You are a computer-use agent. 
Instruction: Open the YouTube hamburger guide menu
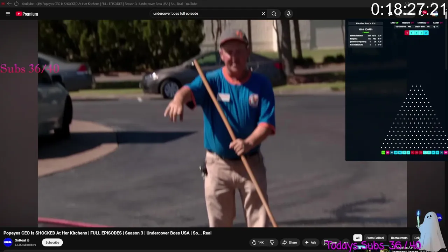click(8, 14)
